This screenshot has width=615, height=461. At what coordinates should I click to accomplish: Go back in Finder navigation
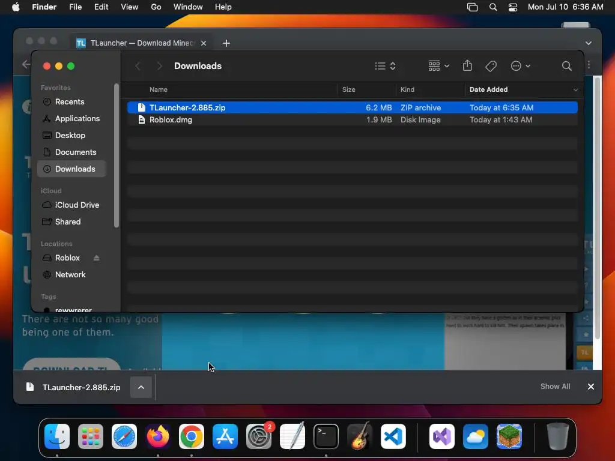pos(138,66)
